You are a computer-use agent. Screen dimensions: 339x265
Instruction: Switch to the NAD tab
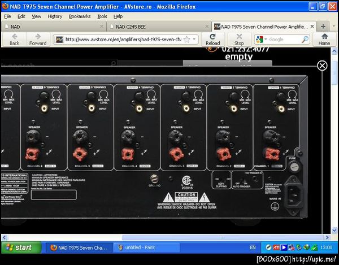click(x=54, y=27)
